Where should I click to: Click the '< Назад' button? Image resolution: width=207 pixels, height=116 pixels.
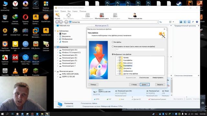[x=134, y=84]
